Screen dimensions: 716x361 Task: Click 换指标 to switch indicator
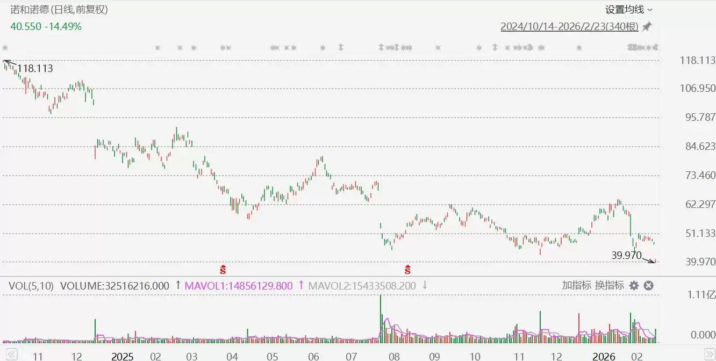click(x=610, y=285)
